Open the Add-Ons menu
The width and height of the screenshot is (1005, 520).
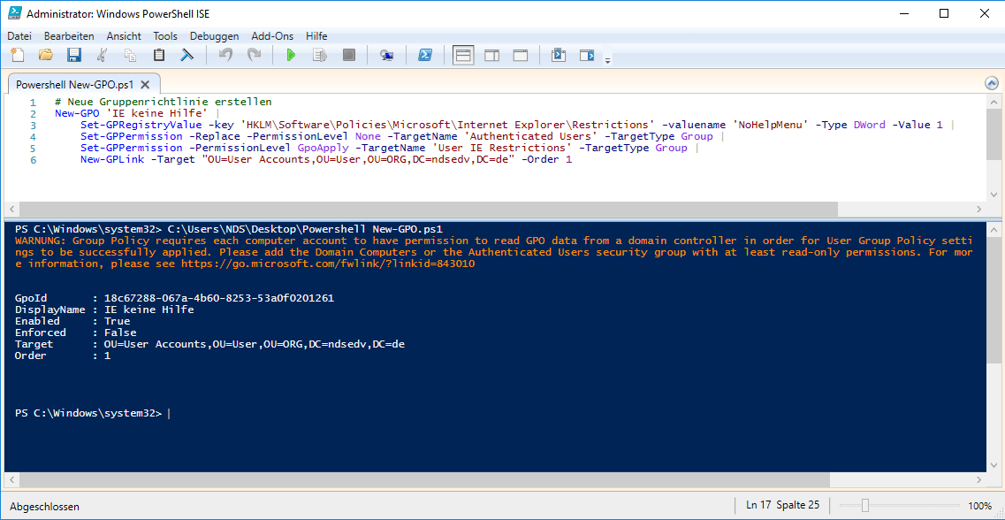pos(272,36)
